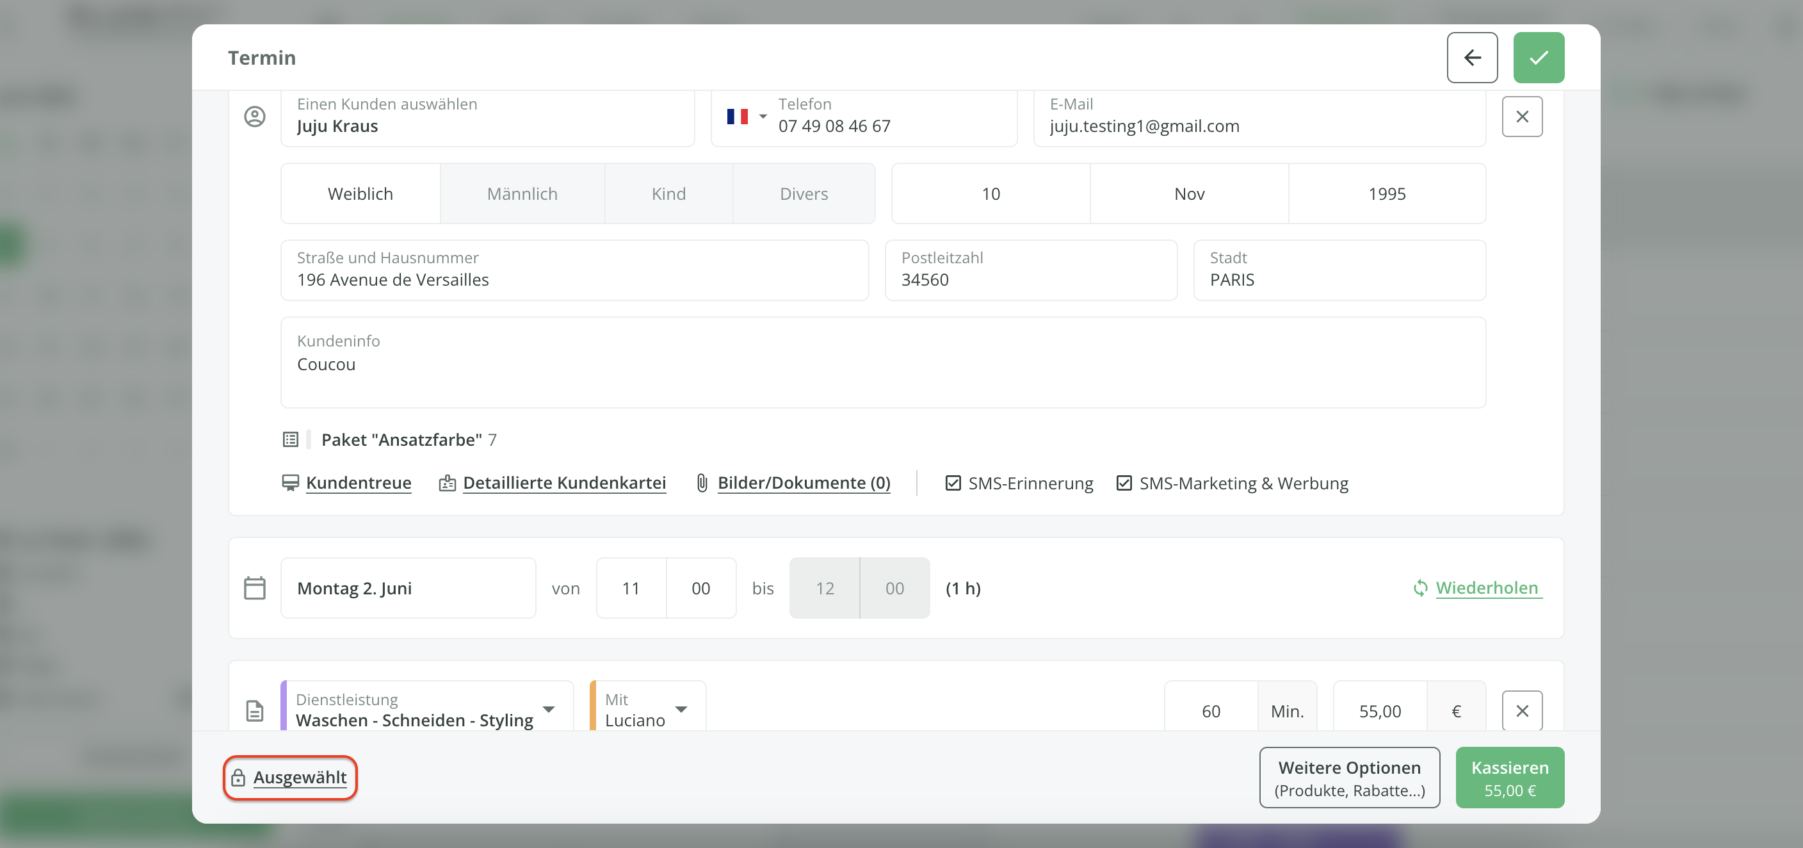Click the back arrow button
Viewport: 1803px width, 848px height.
[x=1472, y=58]
